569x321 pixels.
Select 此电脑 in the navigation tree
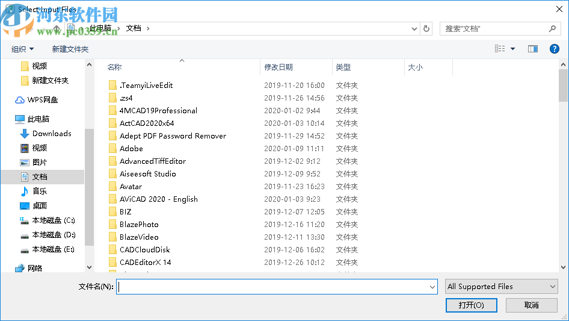[32, 119]
